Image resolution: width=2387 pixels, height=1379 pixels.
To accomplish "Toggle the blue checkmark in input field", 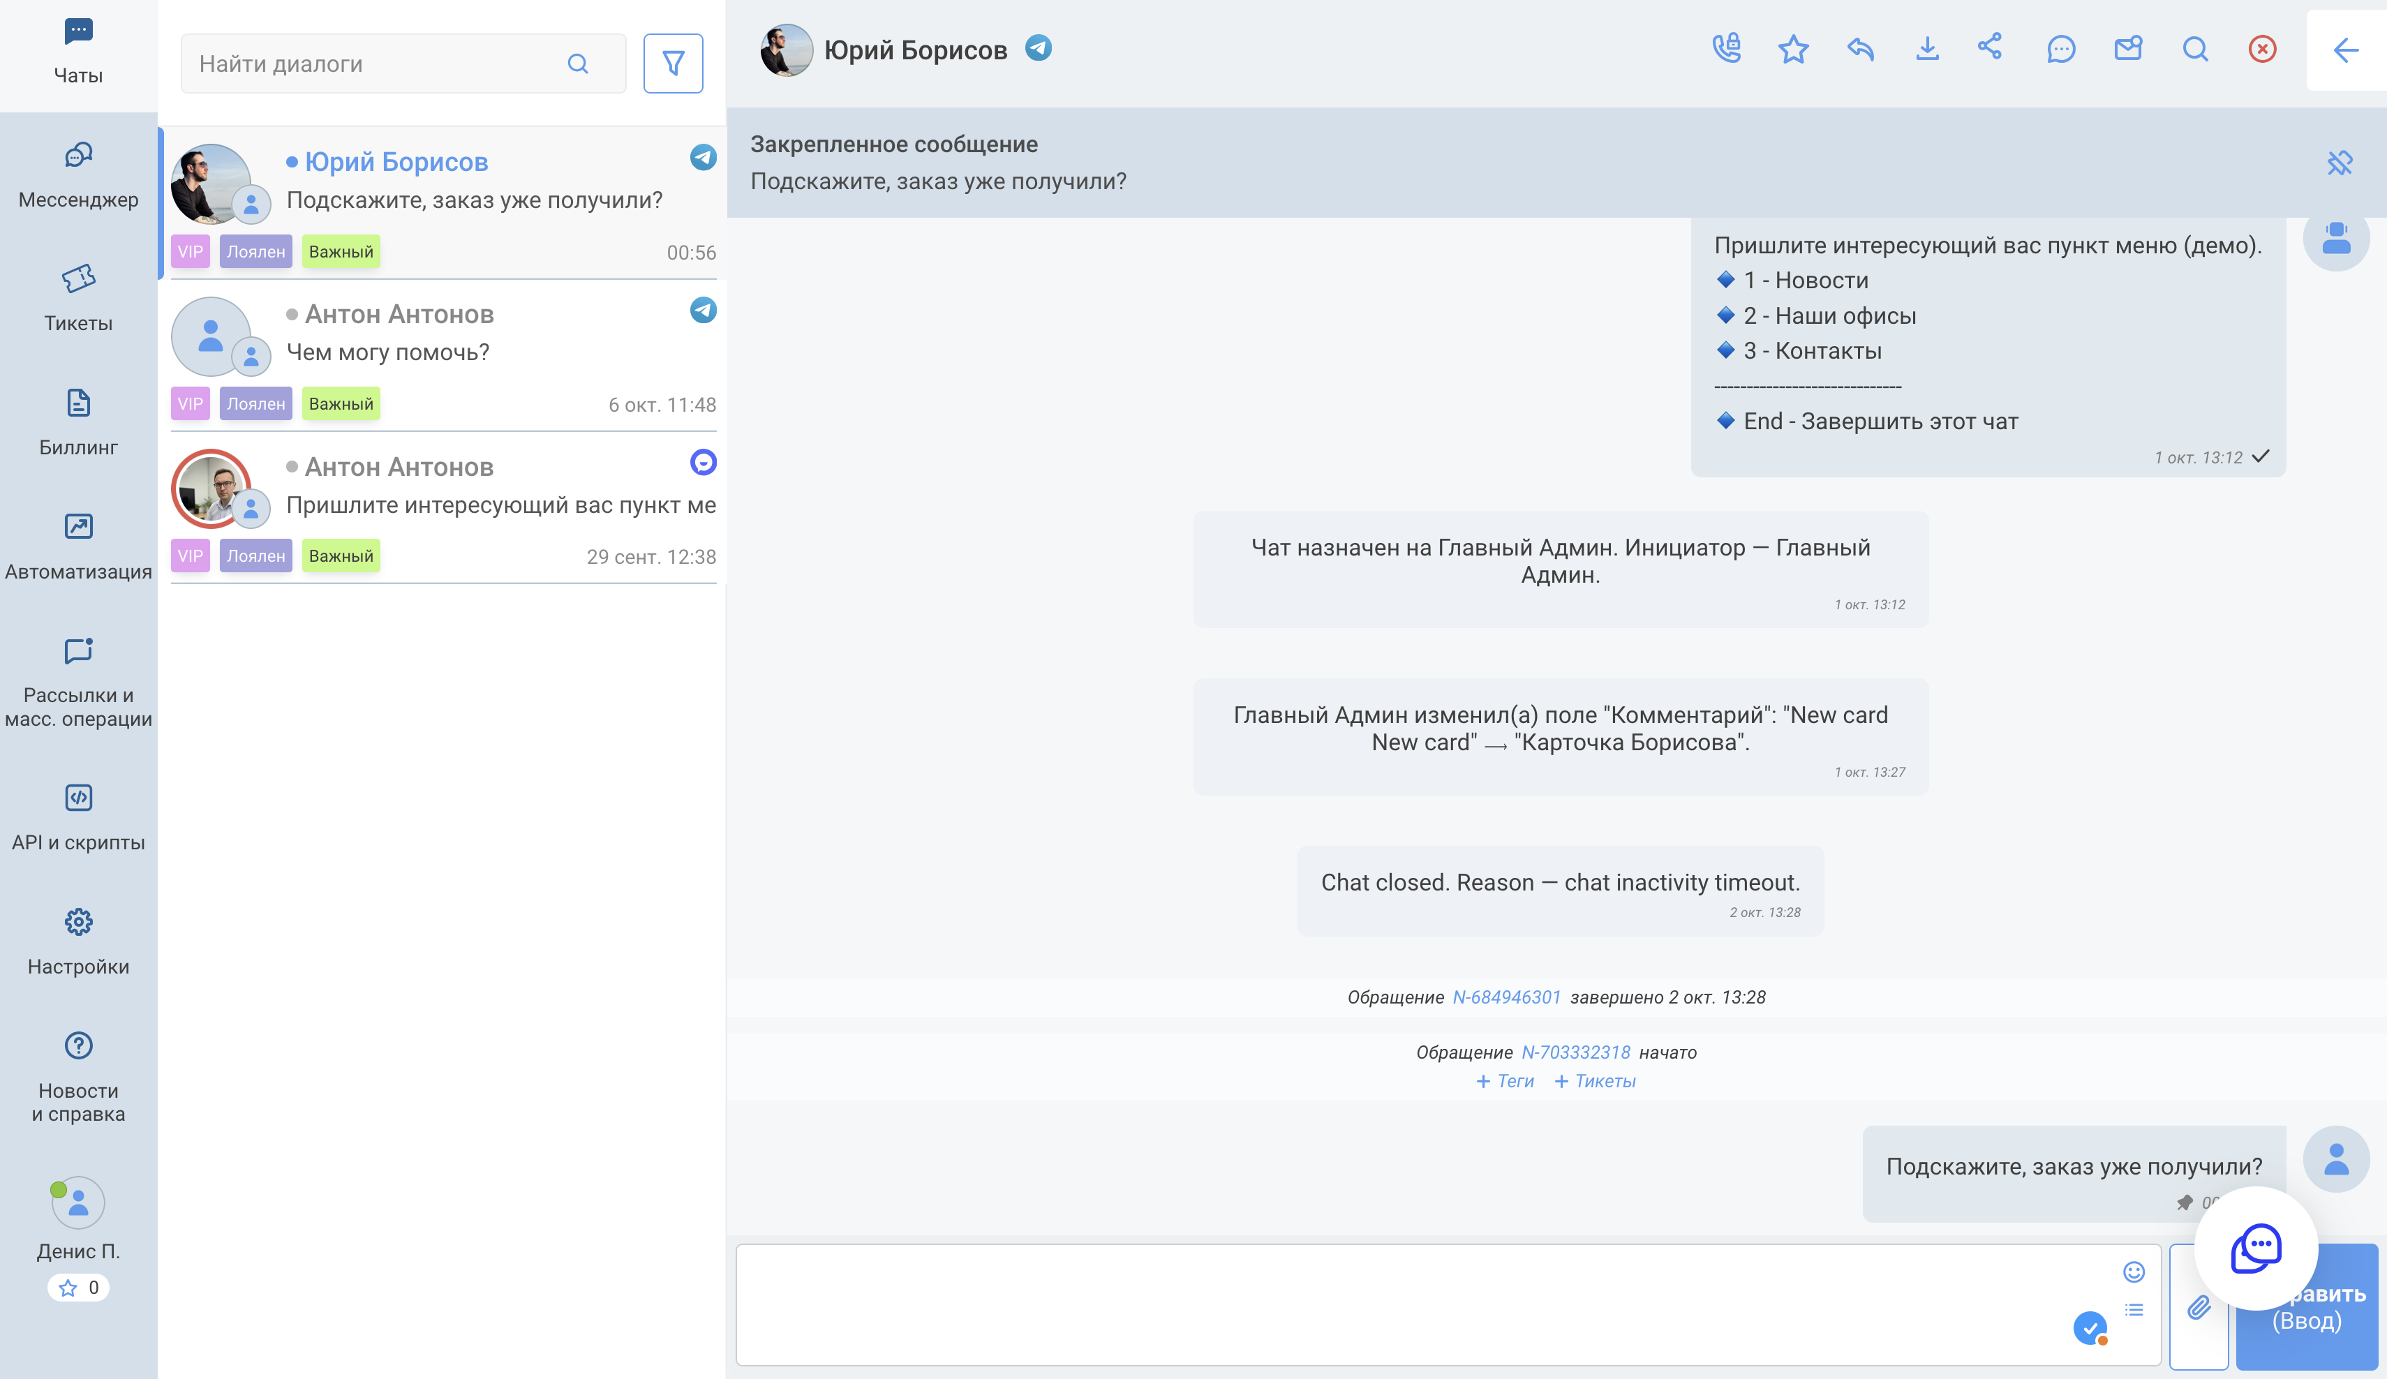I will point(2090,1327).
